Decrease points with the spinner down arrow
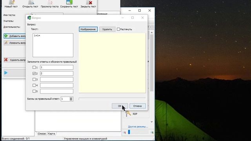Screen dimensions: 251x141 click(x=71, y=100)
